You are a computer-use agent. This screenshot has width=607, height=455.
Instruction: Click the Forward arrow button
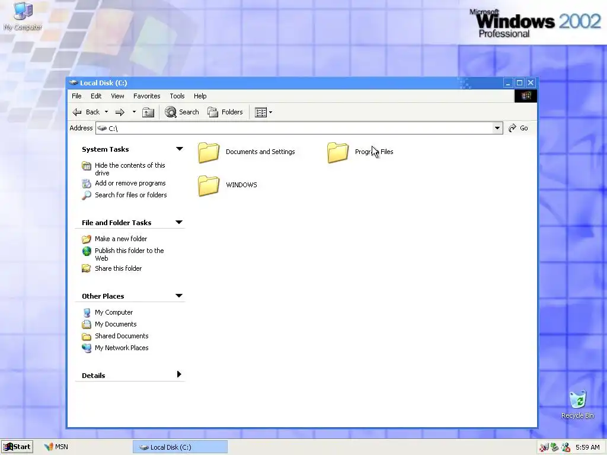pos(120,112)
